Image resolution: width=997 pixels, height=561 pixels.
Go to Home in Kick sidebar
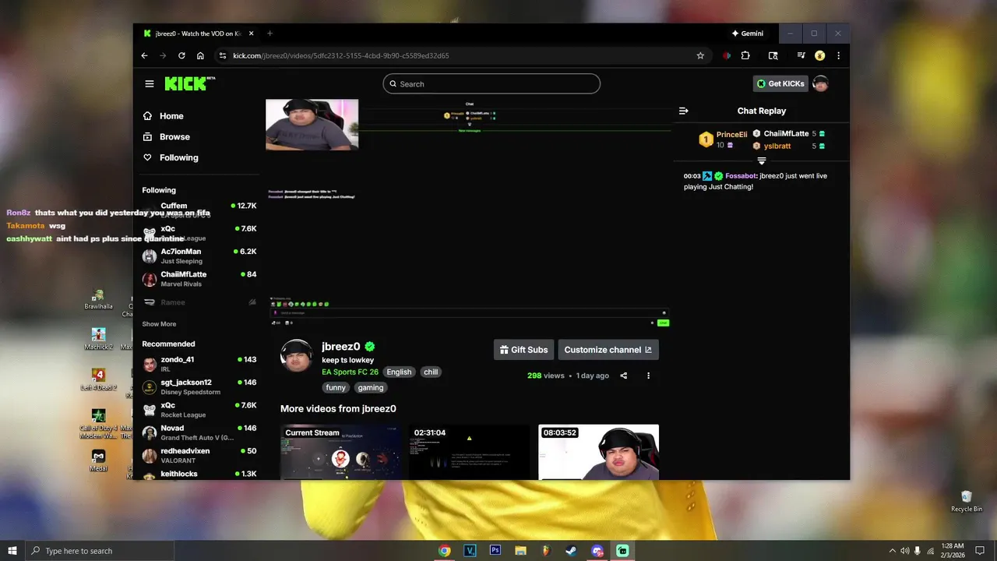pos(171,116)
